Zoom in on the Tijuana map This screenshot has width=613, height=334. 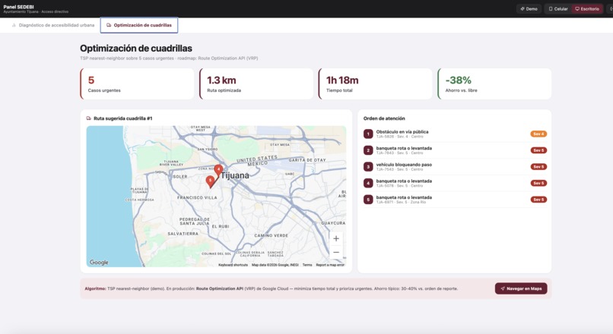pyautogui.click(x=336, y=238)
